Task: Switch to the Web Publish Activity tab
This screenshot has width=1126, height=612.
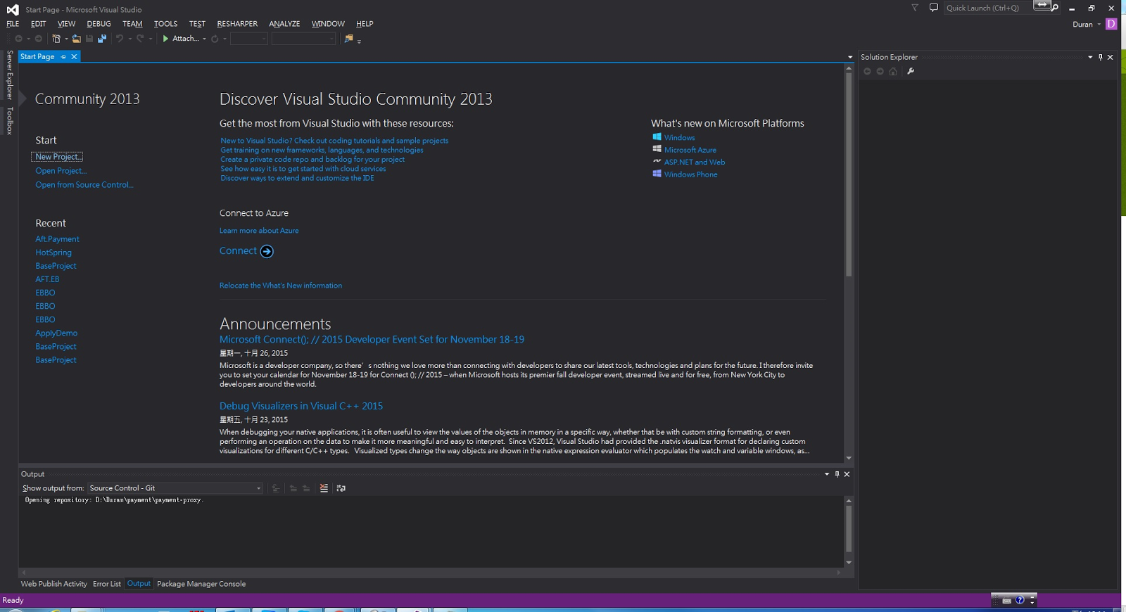Action: [x=54, y=584]
